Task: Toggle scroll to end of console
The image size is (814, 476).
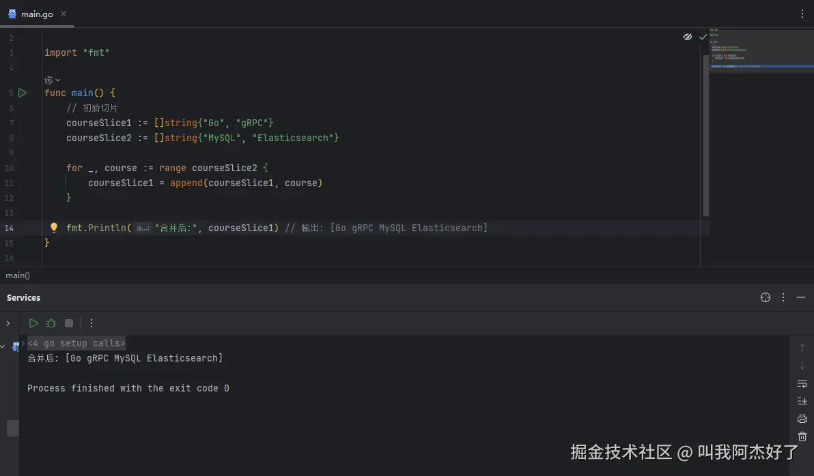Action: pos(802,401)
